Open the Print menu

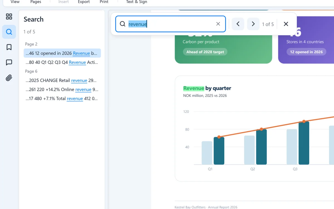coord(104,2)
